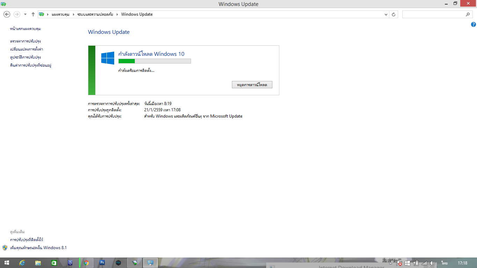
Task: Open เพิ่มคุณลักษณะลงใน Windows 8.1 link
Action: click(38, 248)
